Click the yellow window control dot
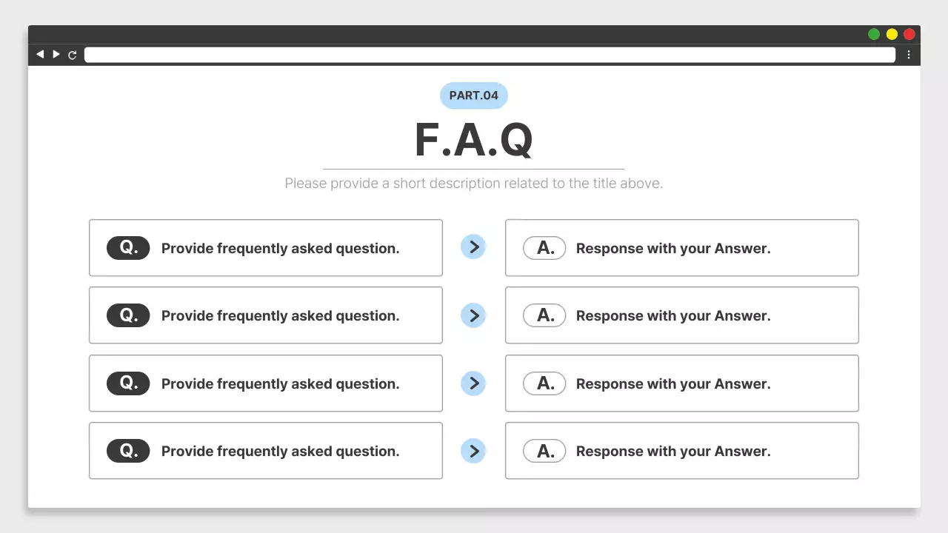The image size is (948, 533). [892, 34]
